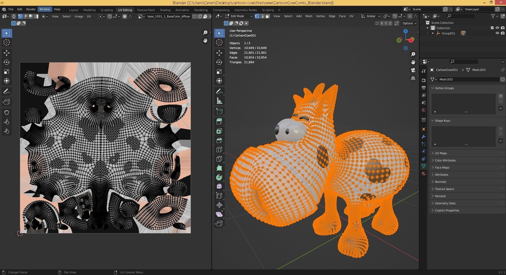
Task: Select the Rip Region tool in the 3D viewport
Action: point(219,224)
